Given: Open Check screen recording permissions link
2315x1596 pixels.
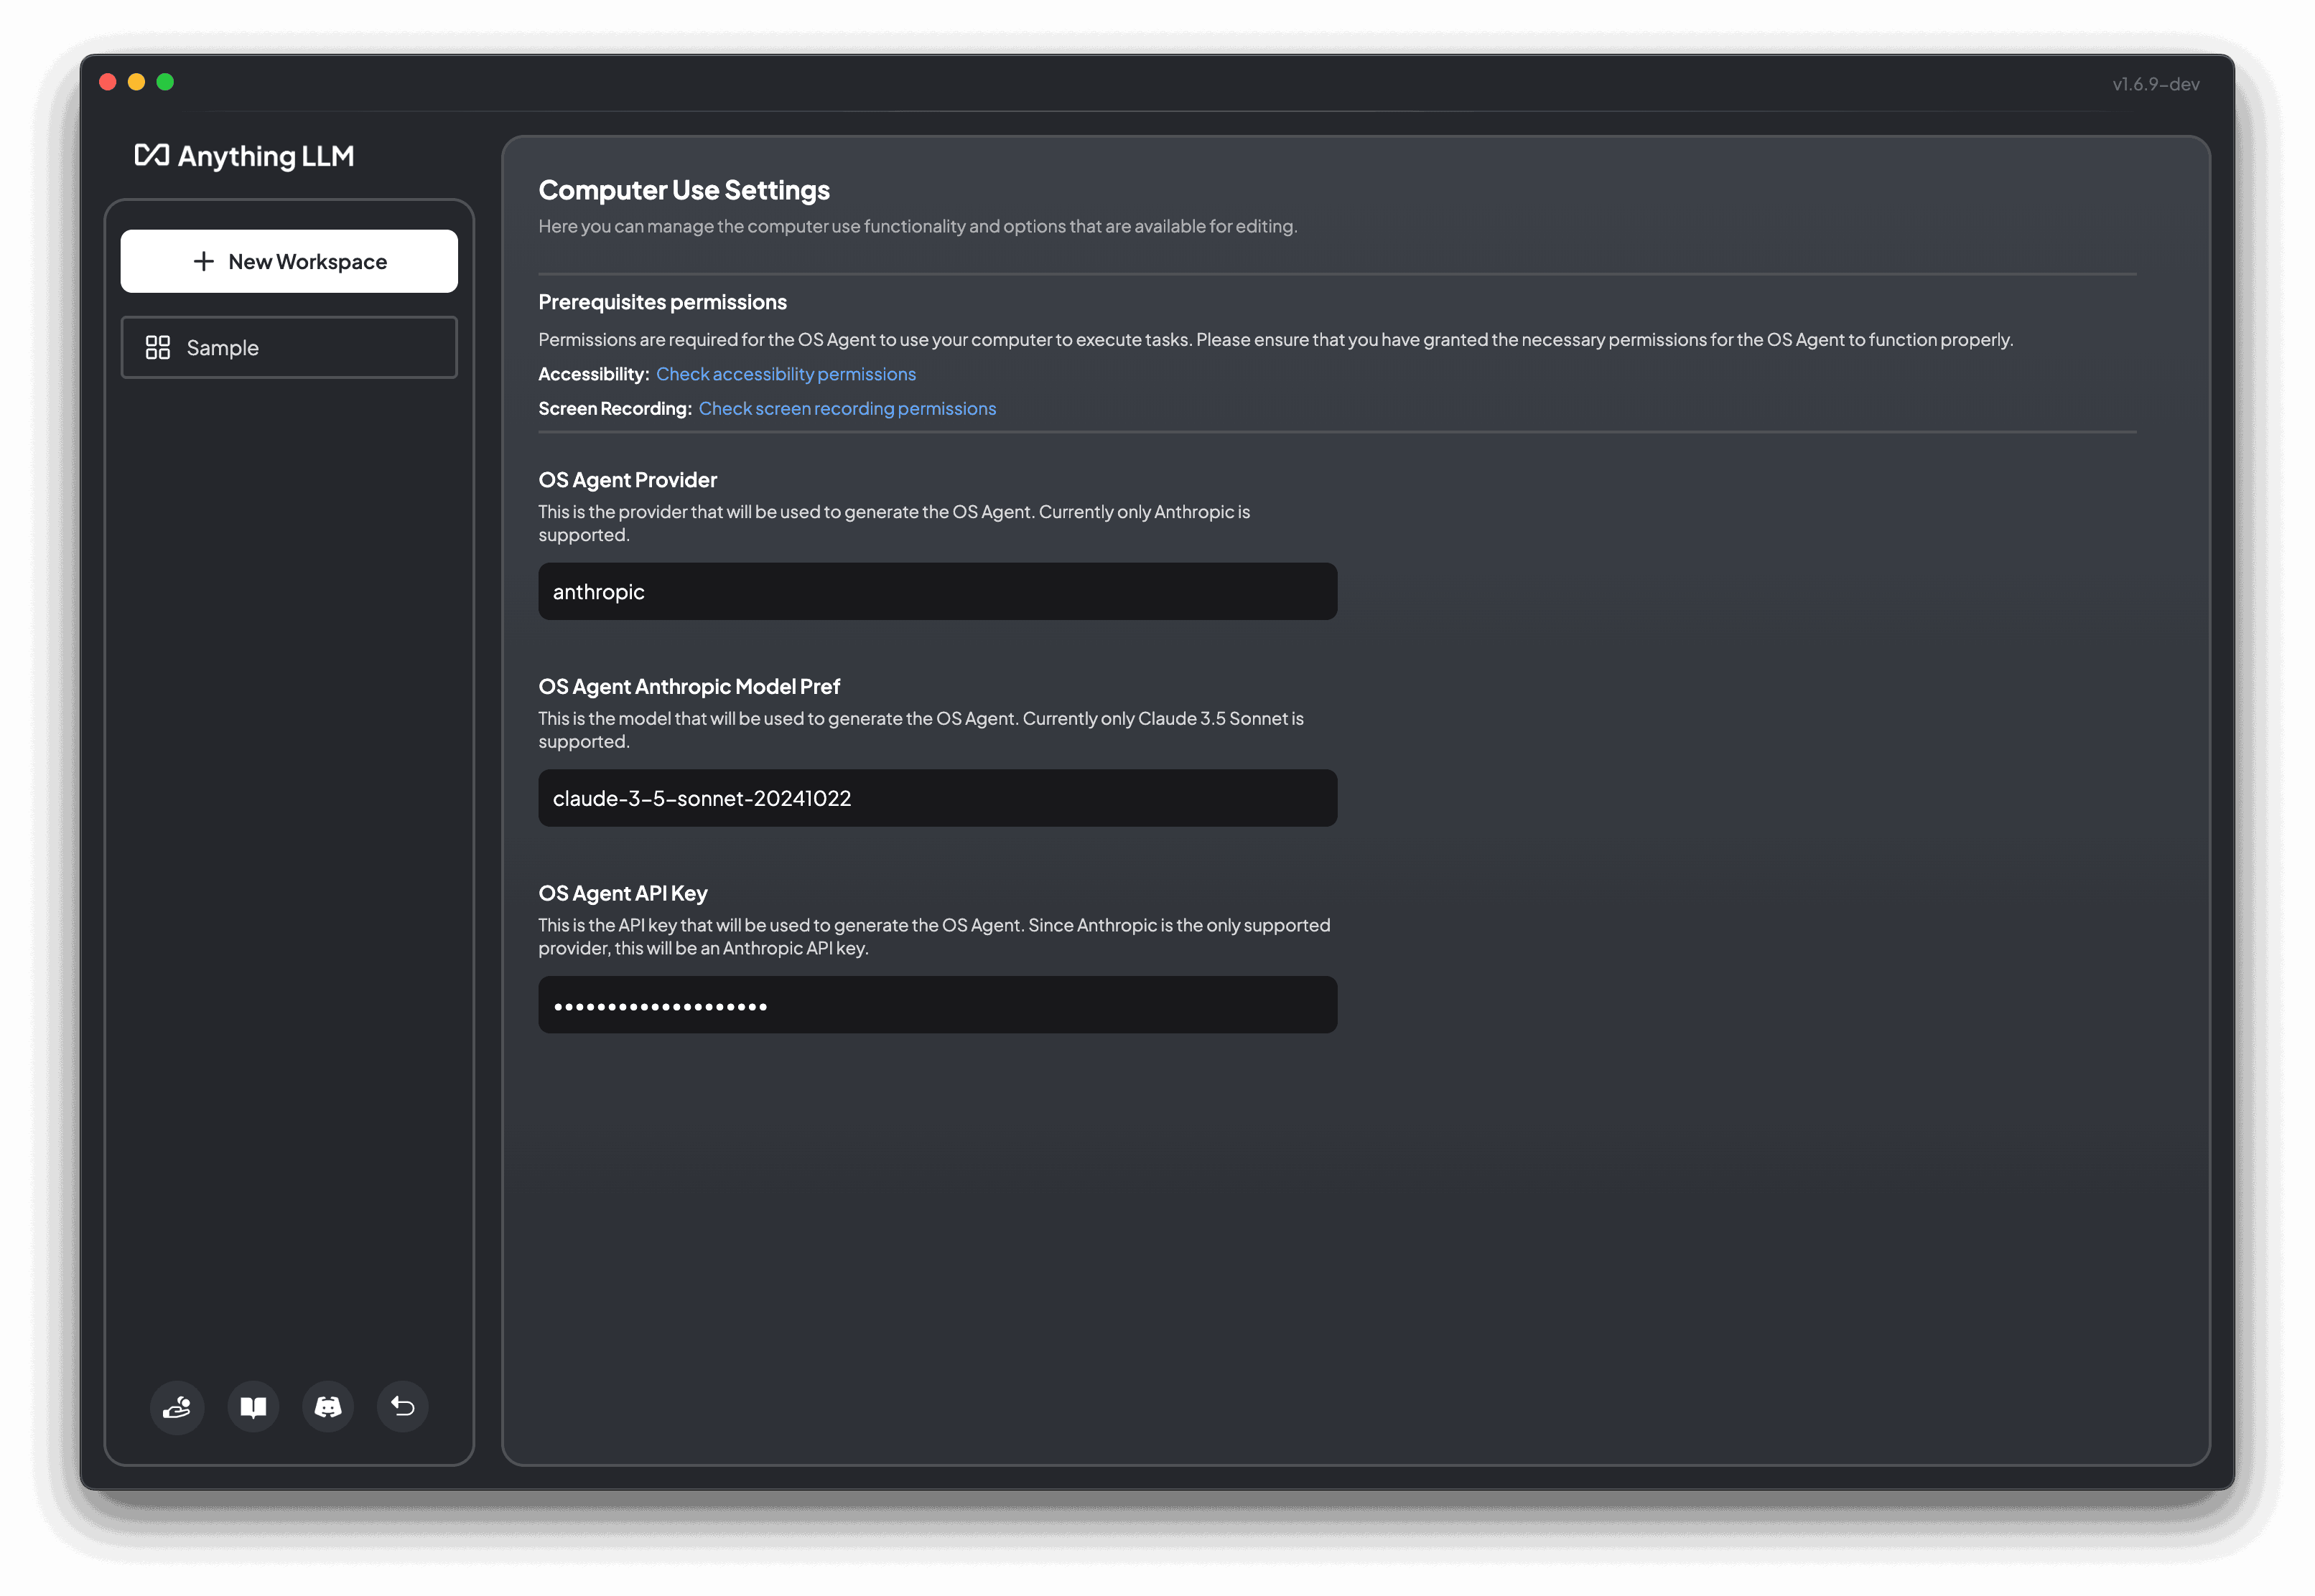Looking at the screenshot, I should 847,408.
